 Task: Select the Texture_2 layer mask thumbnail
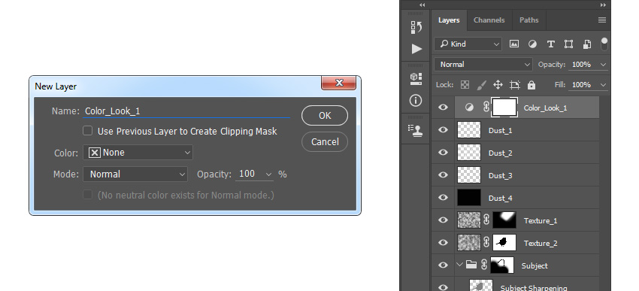point(504,242)
